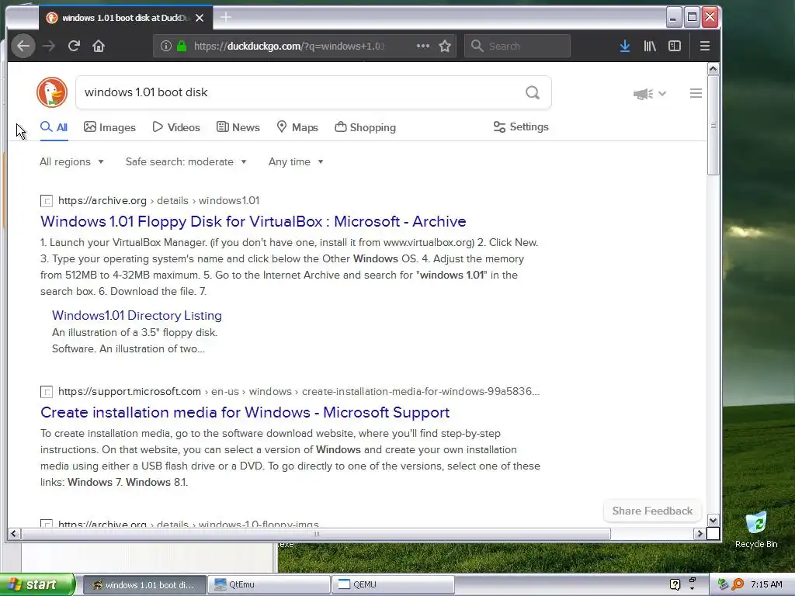Click horizontal scrollbar left arrow
Viewport: 795px width, 596px height.
[14, 534]
